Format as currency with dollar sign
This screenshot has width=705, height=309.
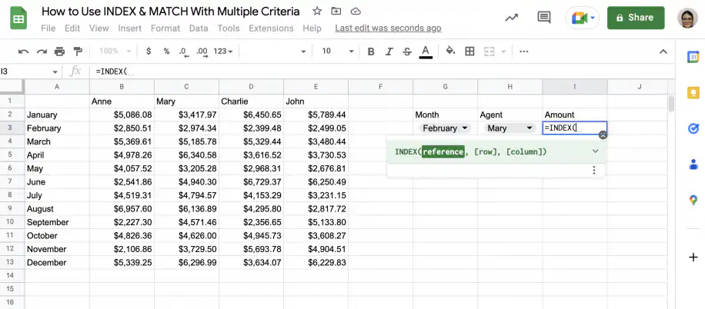(x=149, y=51)
